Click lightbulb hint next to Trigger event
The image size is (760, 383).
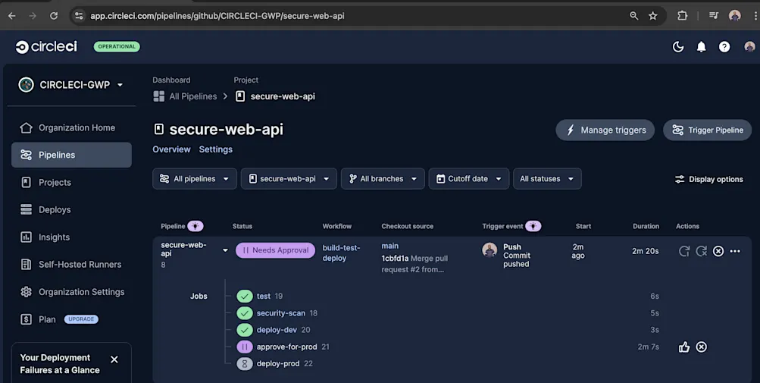[533, 226]
